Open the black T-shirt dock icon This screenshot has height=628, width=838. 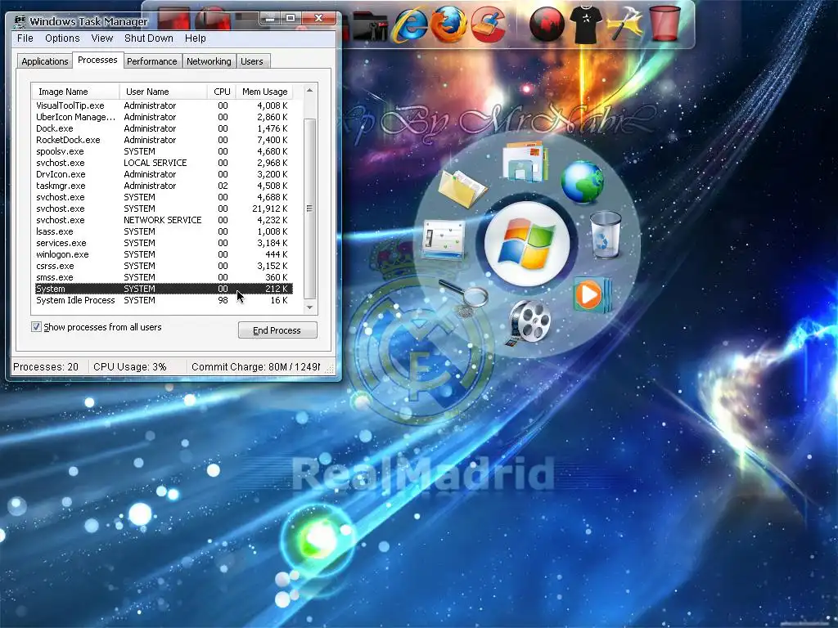[586, 25]
